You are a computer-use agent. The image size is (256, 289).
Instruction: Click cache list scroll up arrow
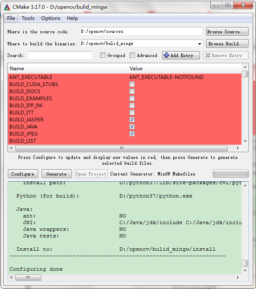245,67
